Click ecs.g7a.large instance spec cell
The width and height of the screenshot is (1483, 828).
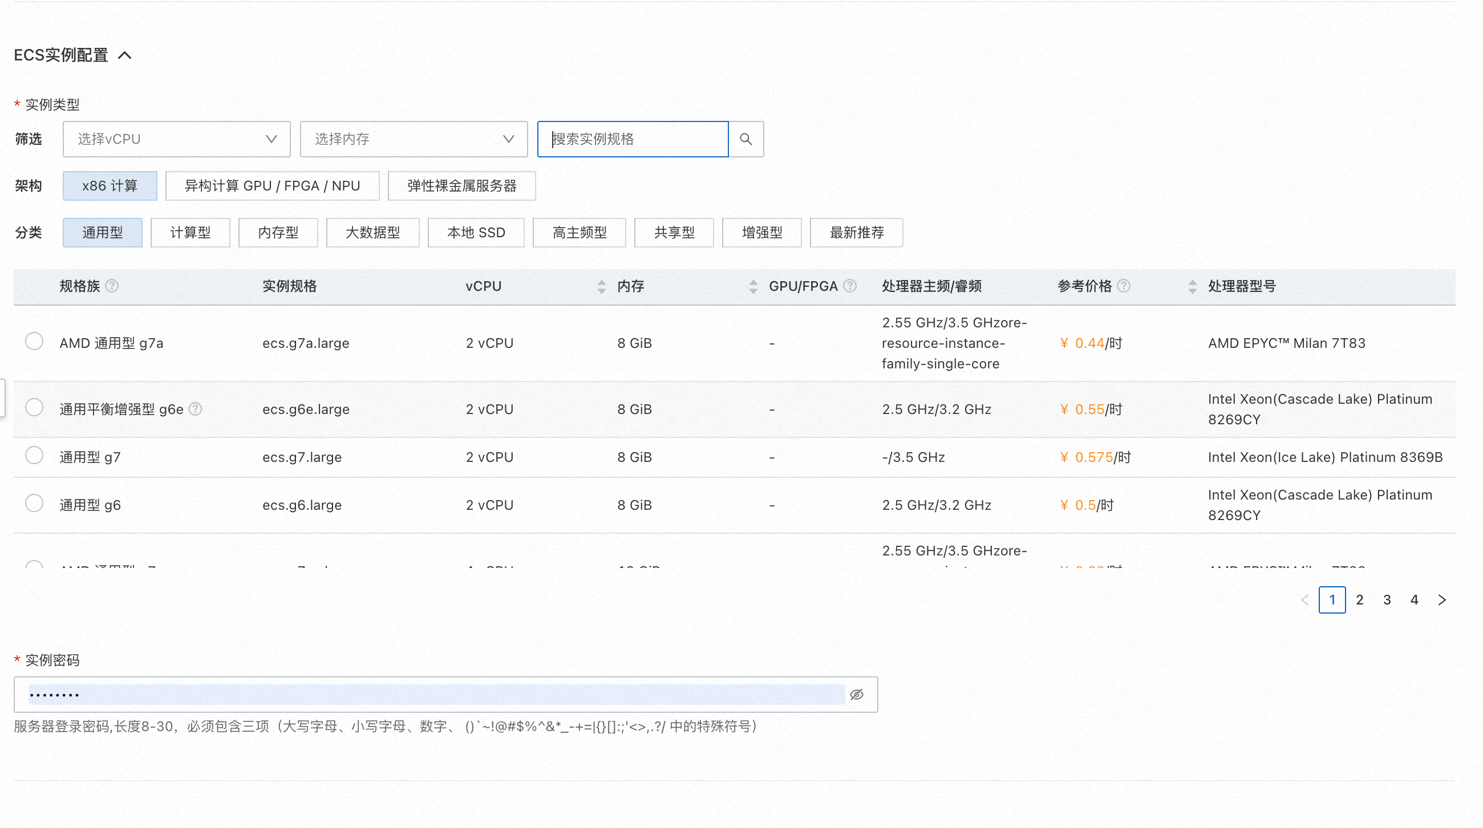pos(306,343)
